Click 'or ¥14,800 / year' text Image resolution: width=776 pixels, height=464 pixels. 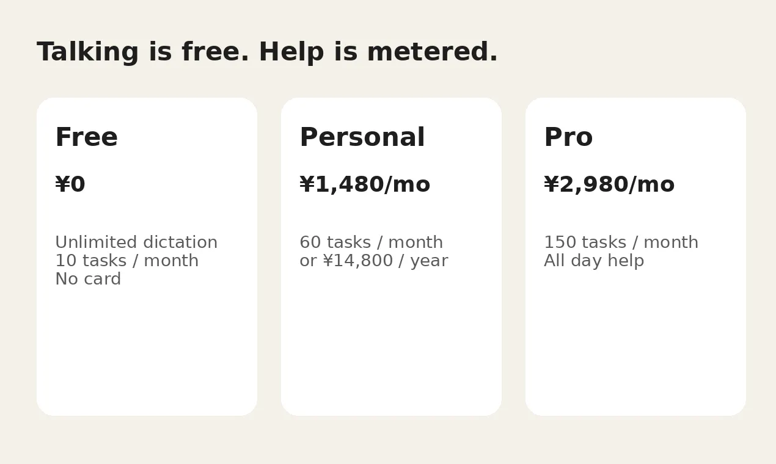click(x=373, y=261)
